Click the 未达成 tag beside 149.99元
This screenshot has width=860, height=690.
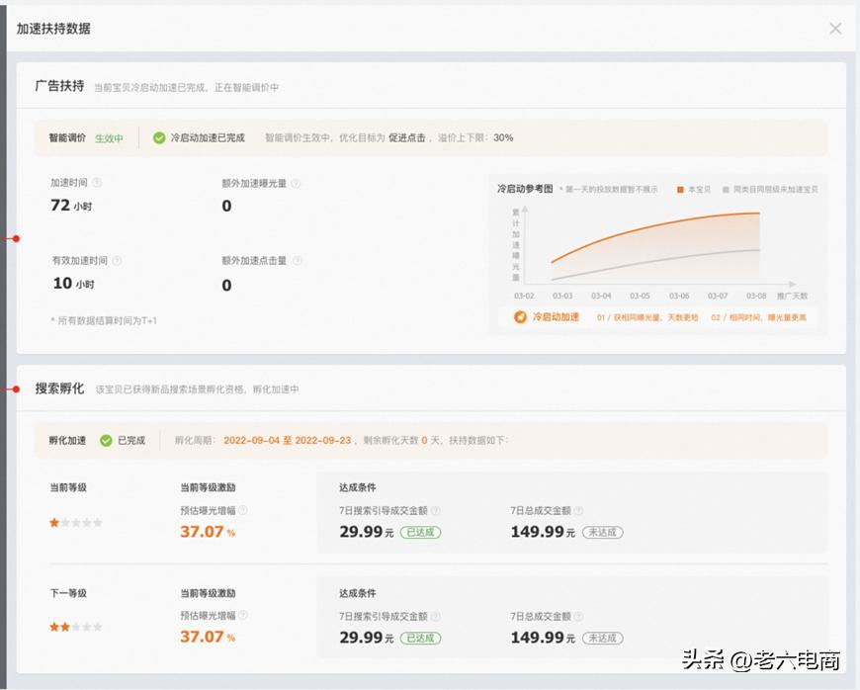click(601, 532)
